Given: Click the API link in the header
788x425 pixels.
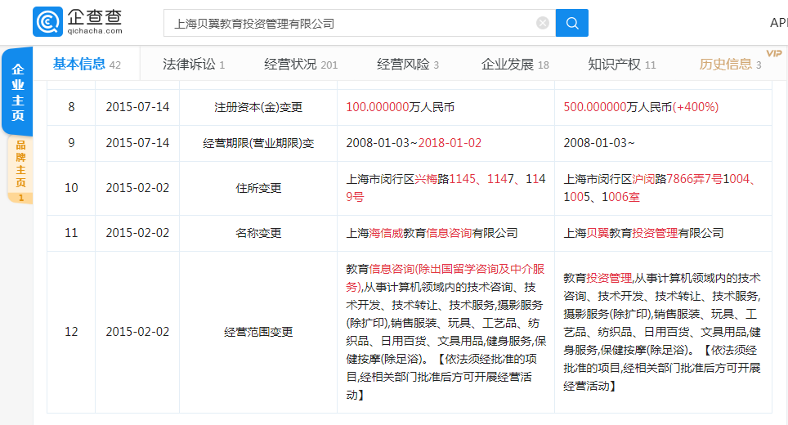Looking at the screenshot, I should [778, 23].
